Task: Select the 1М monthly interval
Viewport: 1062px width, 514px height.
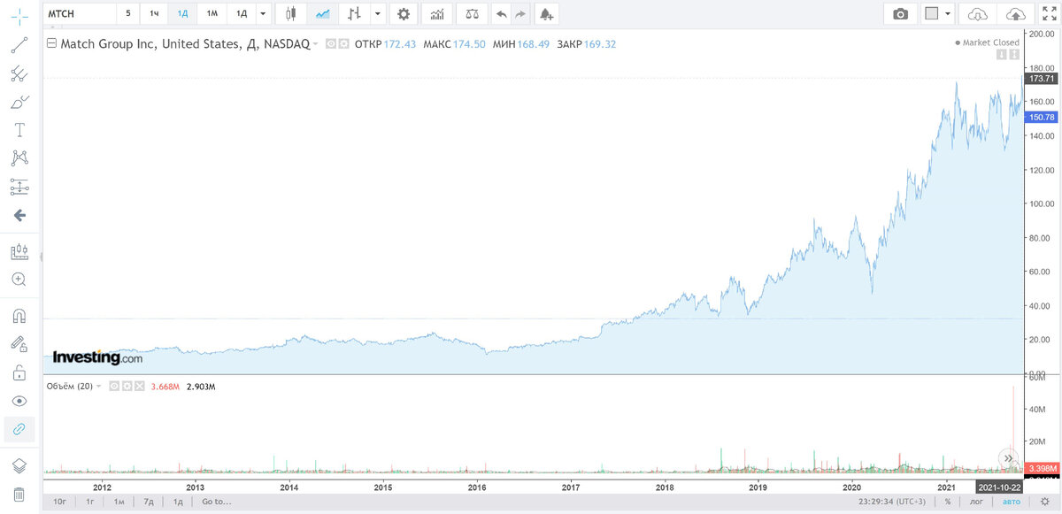Action: click(x=212, y=13)
